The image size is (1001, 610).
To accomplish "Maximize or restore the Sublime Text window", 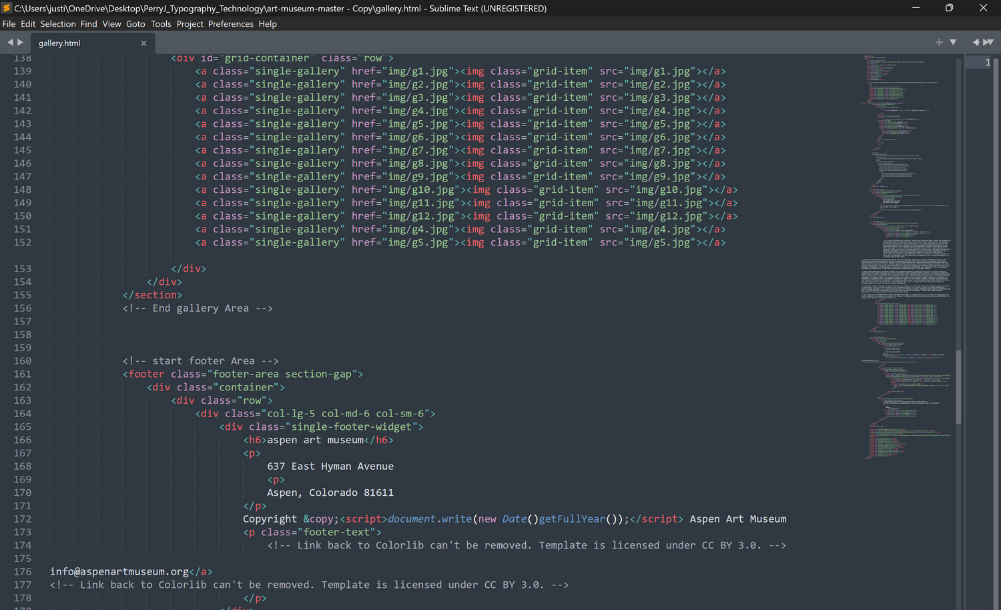I will tap(949, 8).
